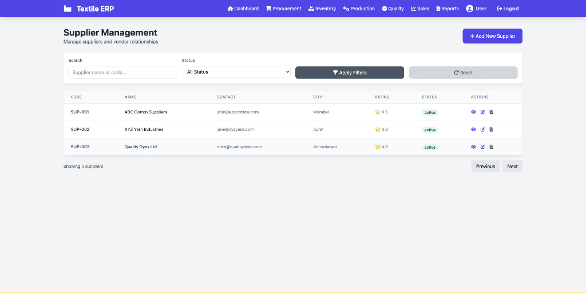Edit the Quality Dyes Ltd entry
Image resolution: width=586 pixels, height=293 pixels.
tap(482, 147)
